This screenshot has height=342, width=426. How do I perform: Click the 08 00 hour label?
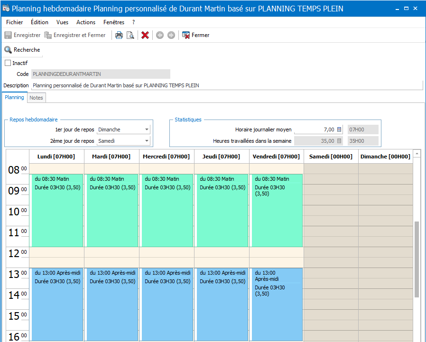[x=18, y=170]
